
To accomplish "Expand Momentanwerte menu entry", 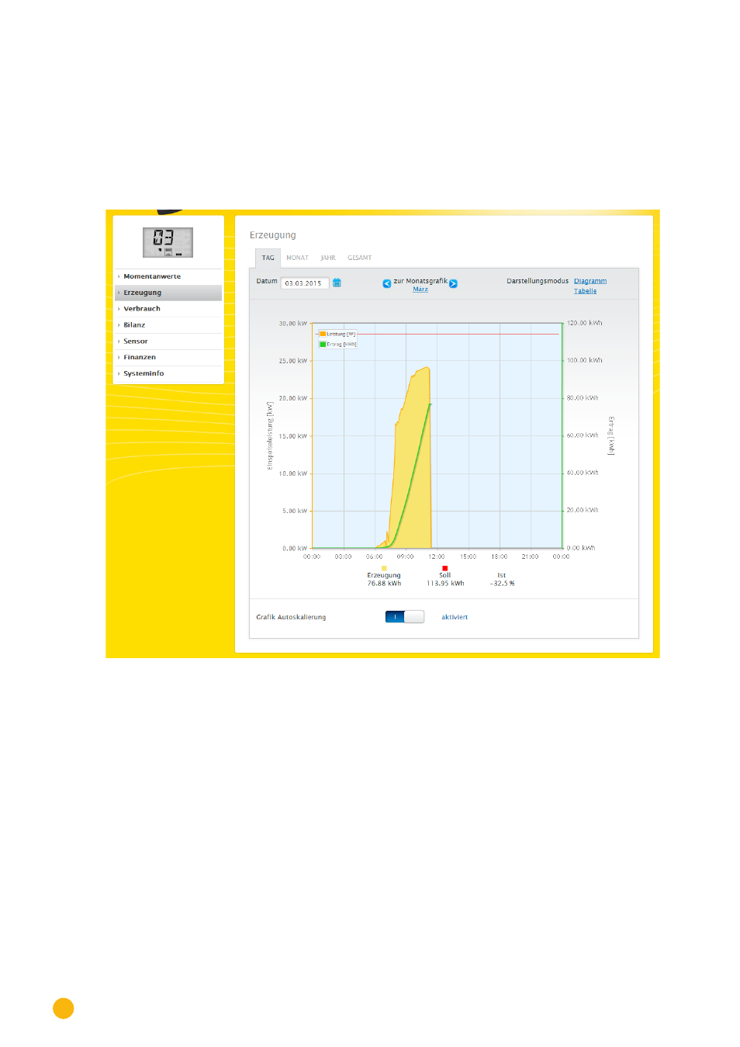I will [x=168, y=276].
